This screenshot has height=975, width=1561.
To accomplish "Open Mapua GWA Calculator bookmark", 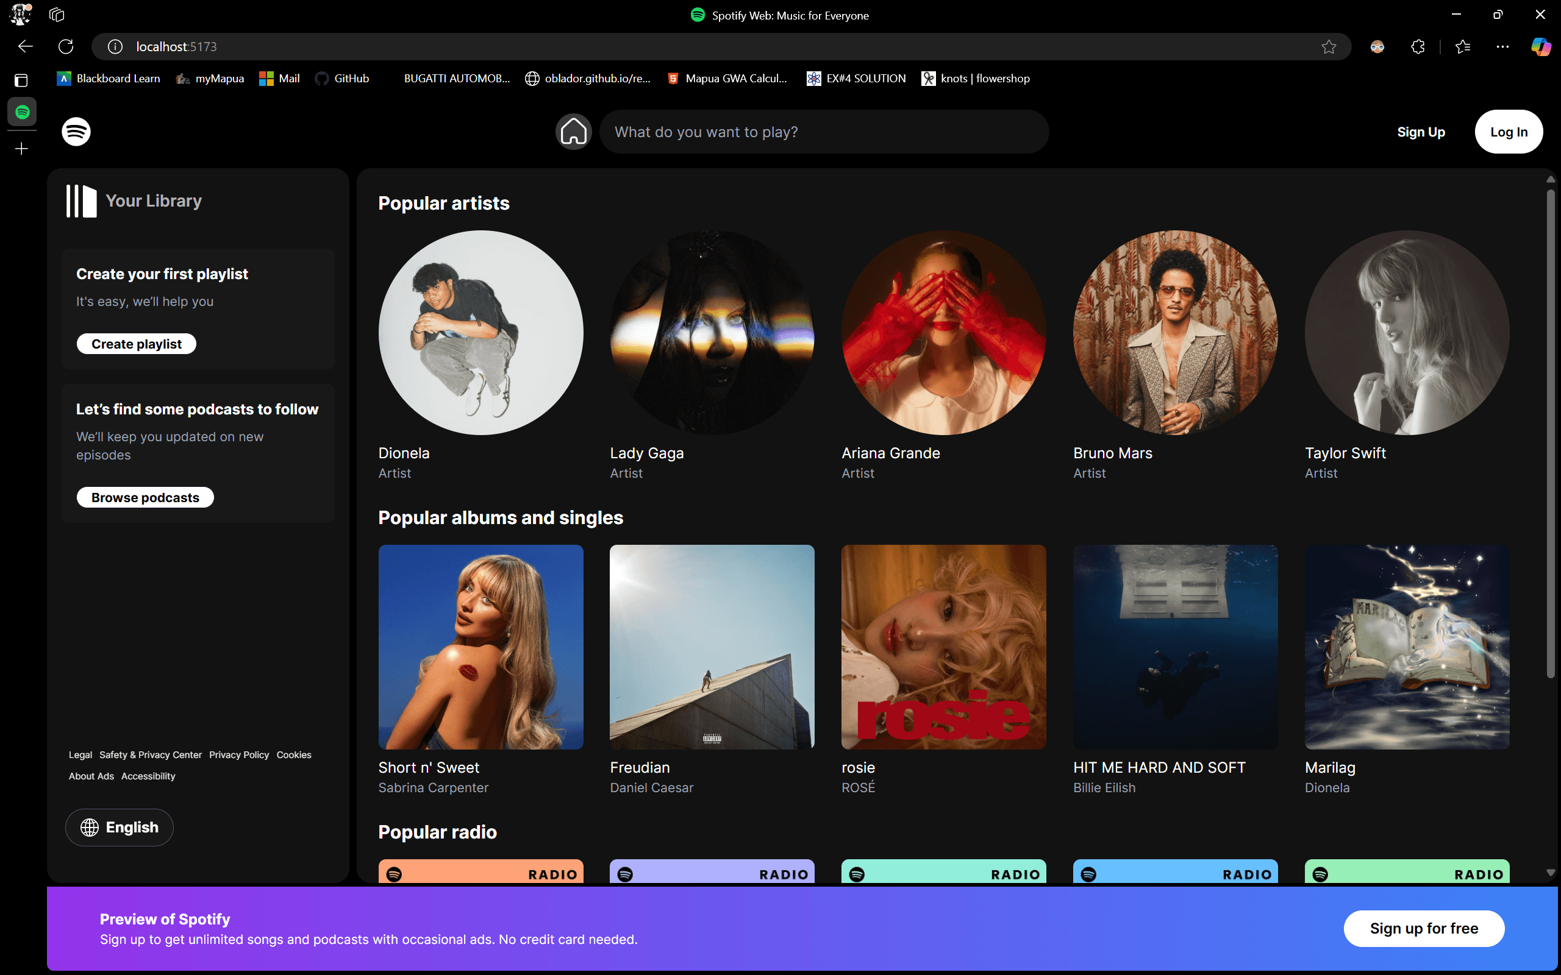I will (727, 79).
